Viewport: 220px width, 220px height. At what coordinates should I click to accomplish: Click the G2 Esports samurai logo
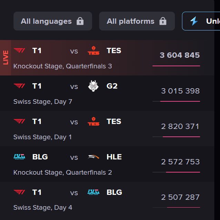tap(93, 86)
